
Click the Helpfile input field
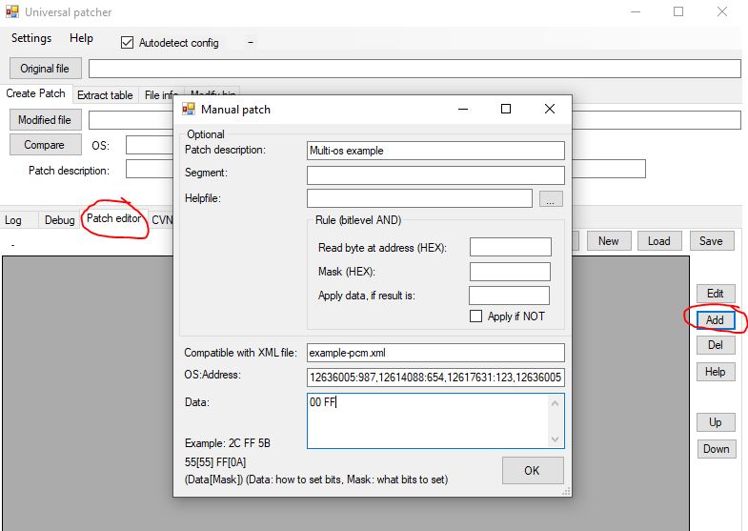pyautogui.click(x=419, y=198)
